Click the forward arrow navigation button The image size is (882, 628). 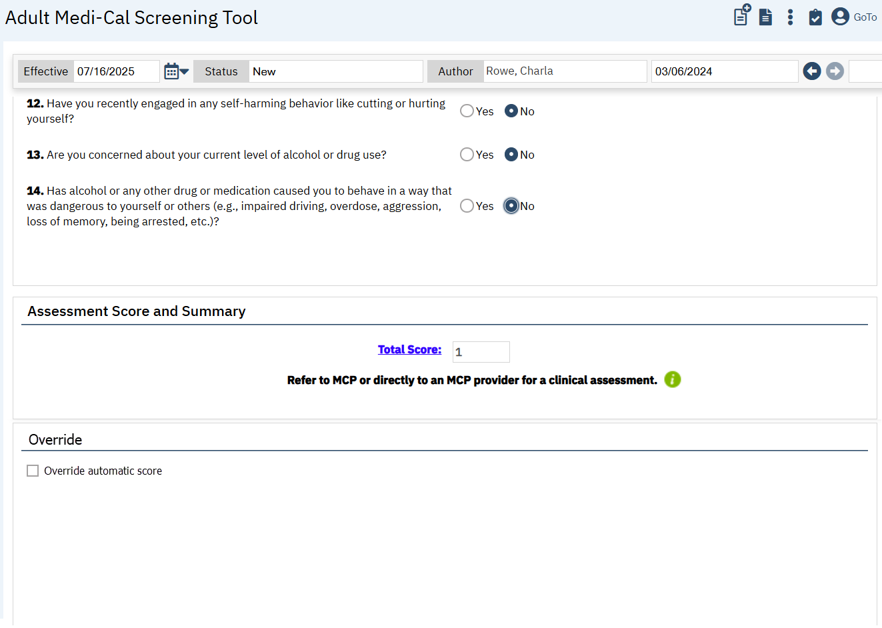[x=835, y=71]
